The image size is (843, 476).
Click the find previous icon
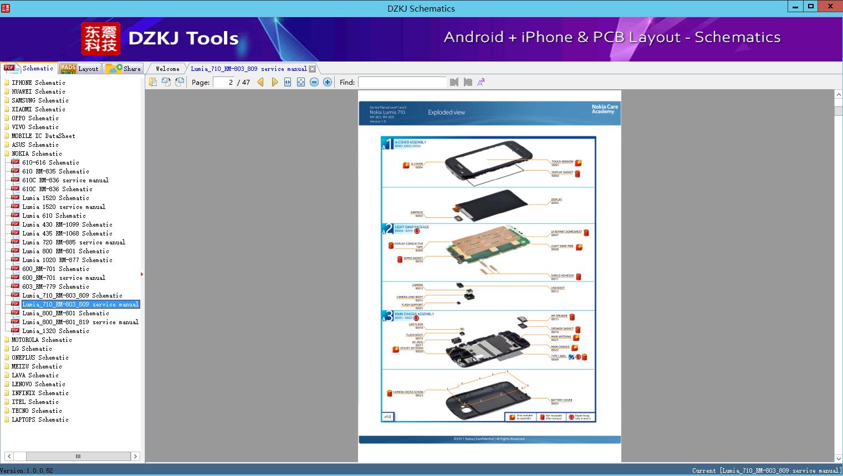(454, 82)
